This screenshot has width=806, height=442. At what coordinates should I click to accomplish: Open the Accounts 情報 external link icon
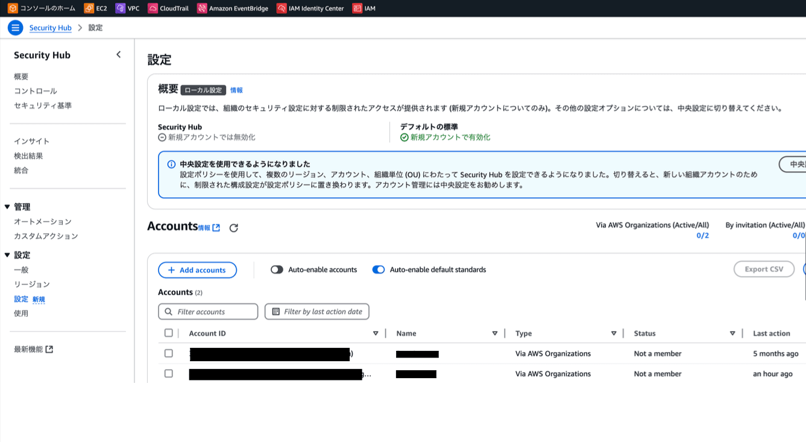coord(216,228)
